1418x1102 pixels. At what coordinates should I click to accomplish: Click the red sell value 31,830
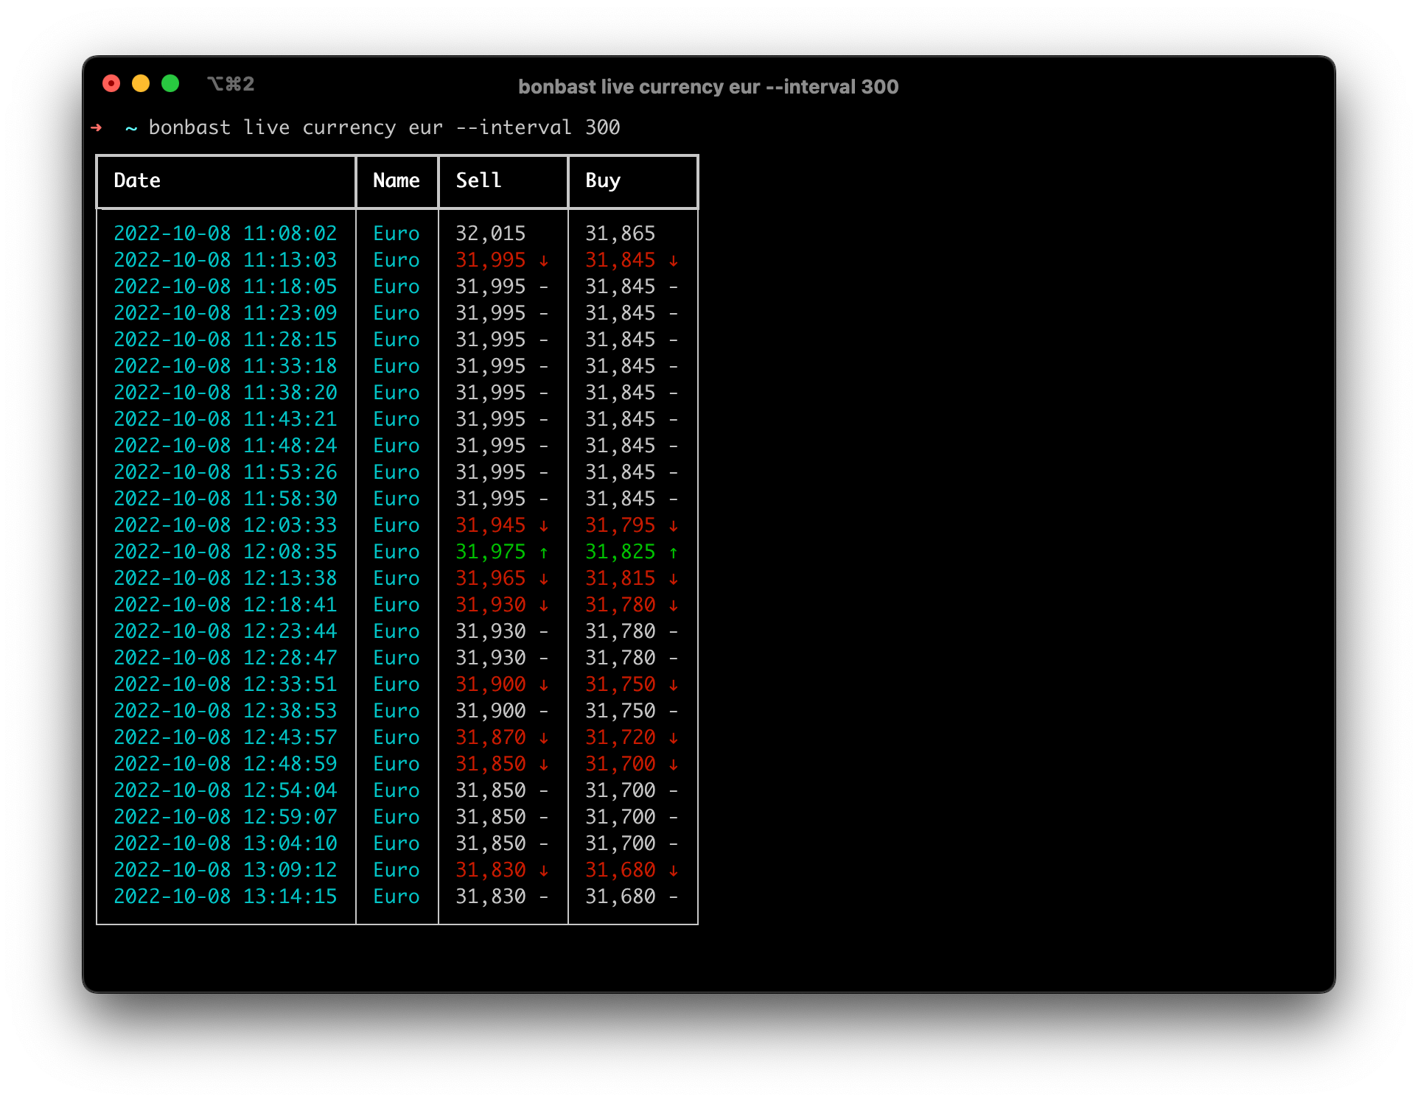[x=491, y=871]
